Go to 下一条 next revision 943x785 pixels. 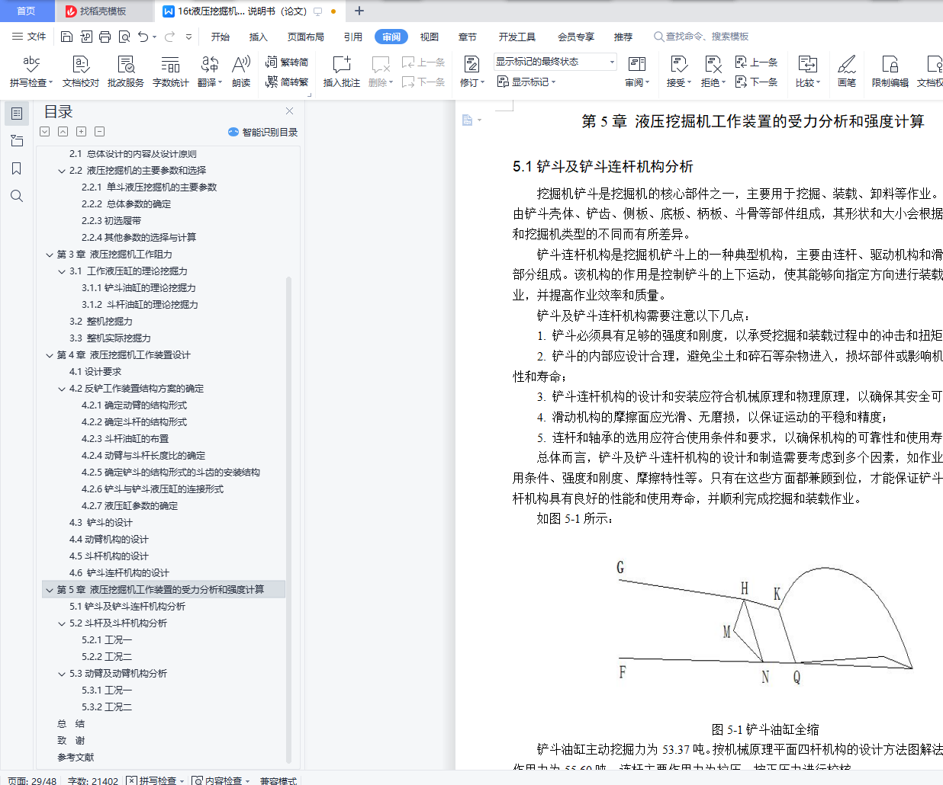756,82
